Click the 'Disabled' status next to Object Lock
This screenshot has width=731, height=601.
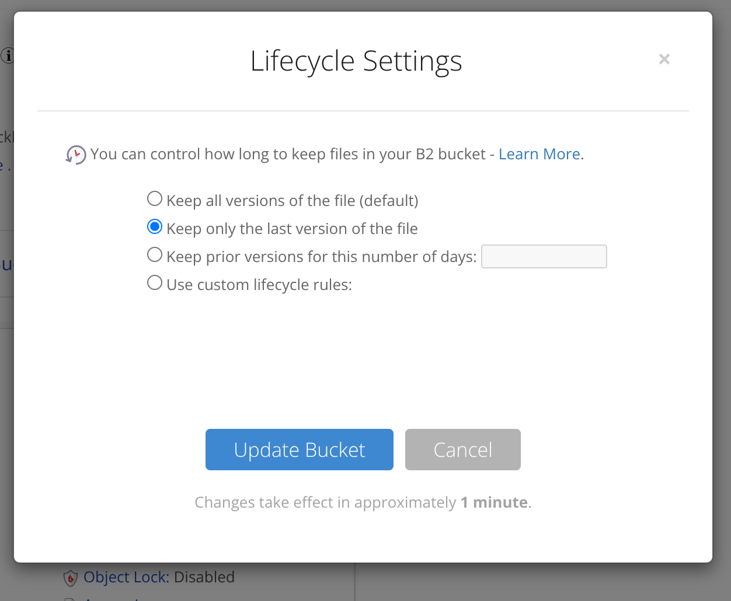[x=204, y=577]
